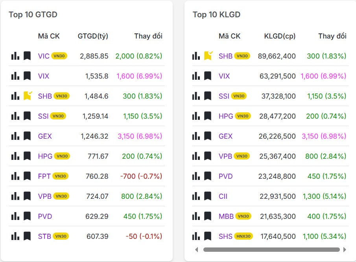
Task: Bookmark VIC to watchlist
Action: pyautogui.click(x=27, y=56)
